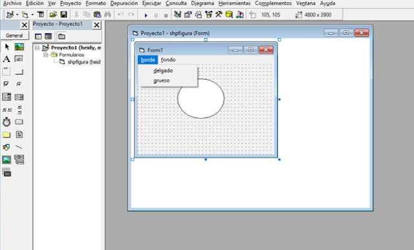Select the ComboBox control tool
The height and width of the screenshot is (250, 414).
point(6,97)
